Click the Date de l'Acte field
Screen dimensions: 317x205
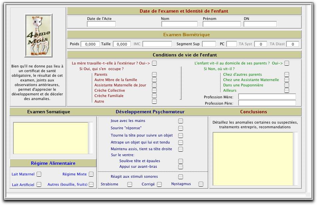[x=101, y=24]
